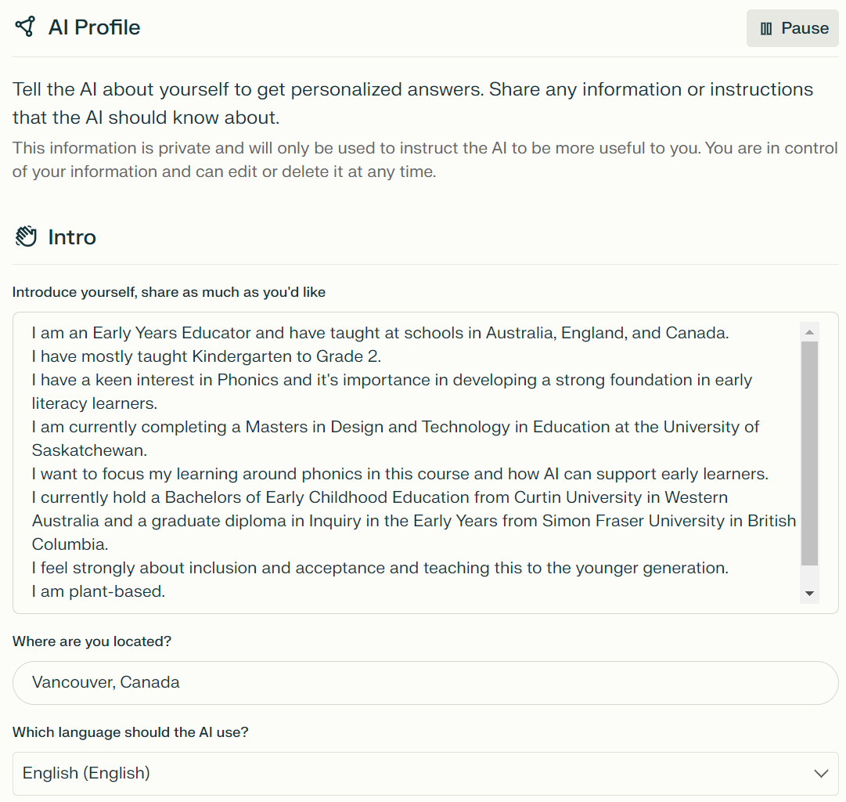
Task: Click the Pause button
Action: (792, 28)
